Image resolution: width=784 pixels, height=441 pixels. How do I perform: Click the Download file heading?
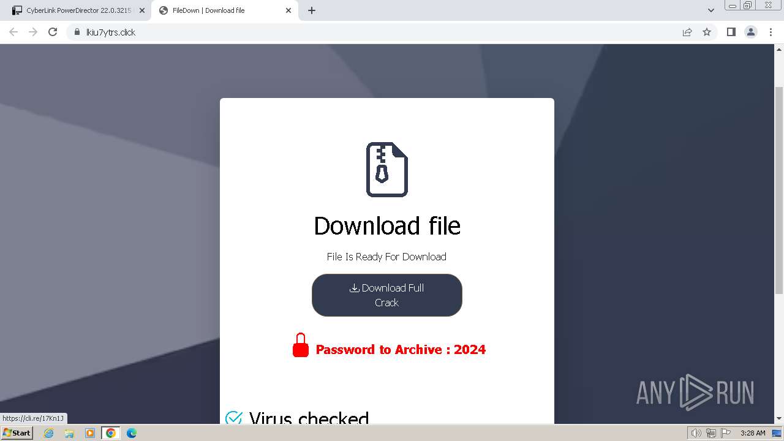coord(387,225)
